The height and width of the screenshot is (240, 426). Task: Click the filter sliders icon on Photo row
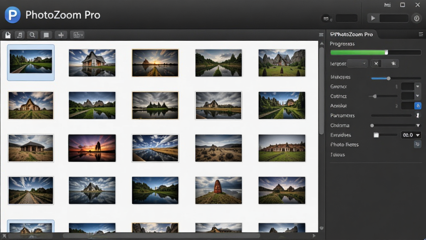tap(418, 144)
